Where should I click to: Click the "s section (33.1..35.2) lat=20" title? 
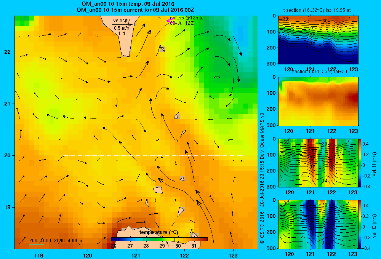318,72
